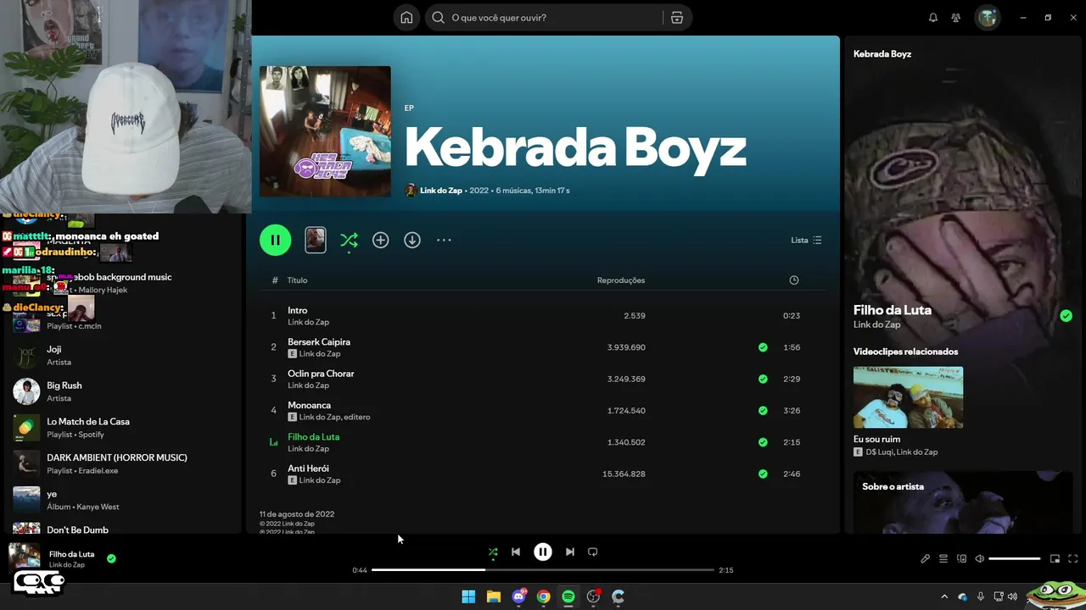Toggle saved check for Monoanca
This screenshot has width=1086, height=610.
click(x=763, y=411)
